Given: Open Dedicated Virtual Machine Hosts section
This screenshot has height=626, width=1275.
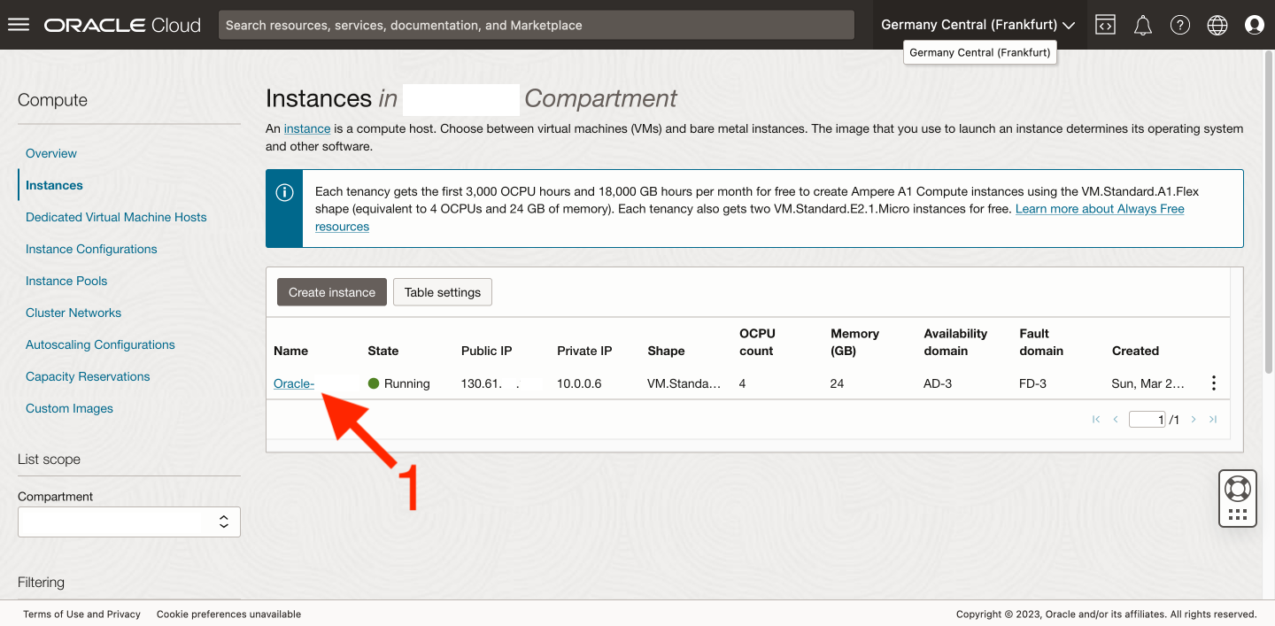Looking at the screenshot, I should pos(116,217).
